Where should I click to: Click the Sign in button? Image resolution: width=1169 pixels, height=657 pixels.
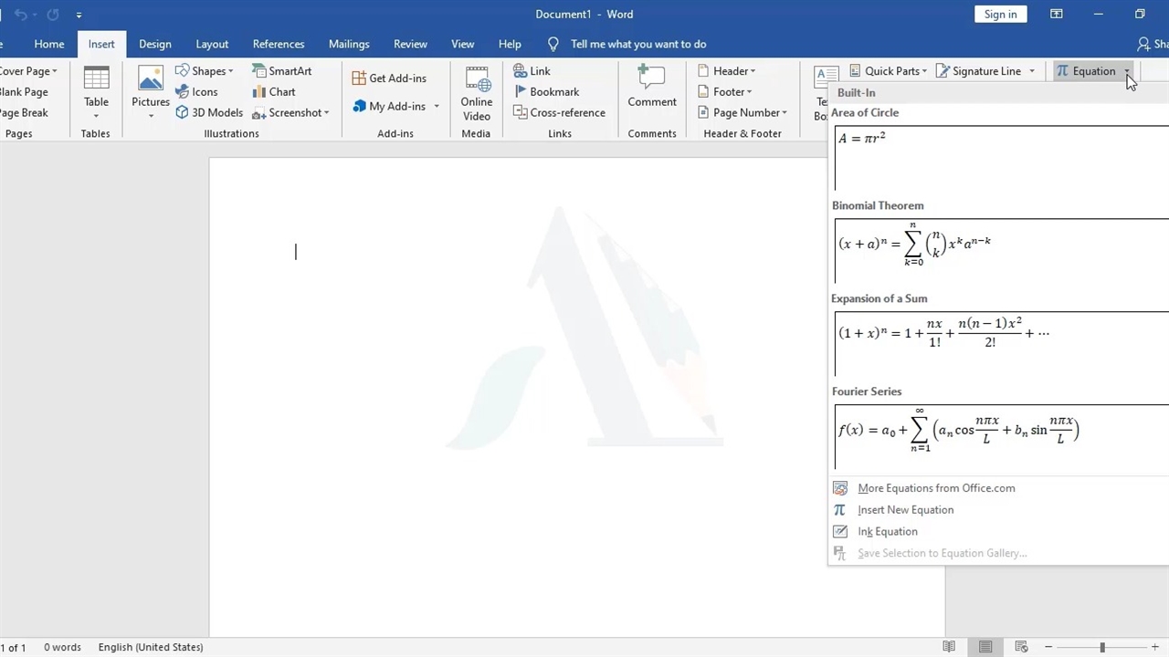tap(1000, 15)
